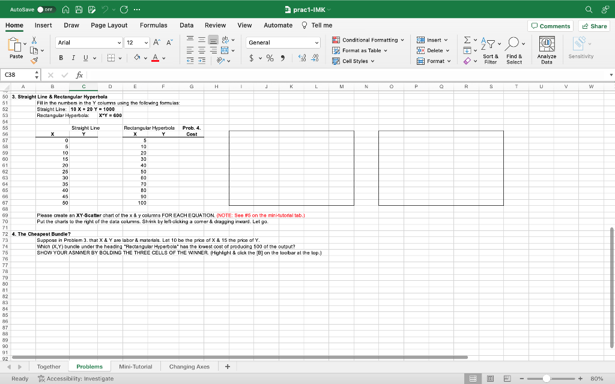Toggle top vertical alignment
Screen dimensions: 615x384
(190, 40)
